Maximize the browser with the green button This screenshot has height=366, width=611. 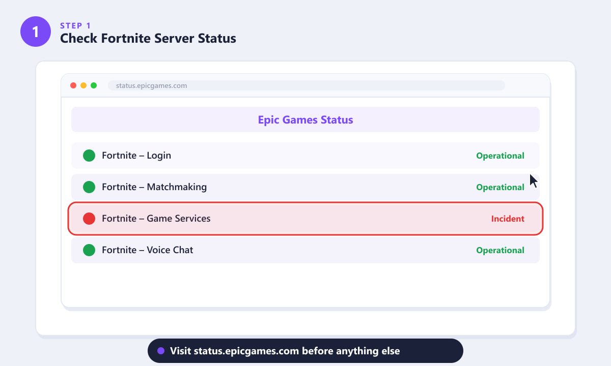point(94,85)
